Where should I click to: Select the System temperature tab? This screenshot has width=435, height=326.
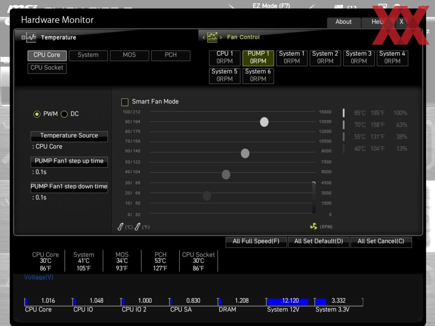point(88,55)
